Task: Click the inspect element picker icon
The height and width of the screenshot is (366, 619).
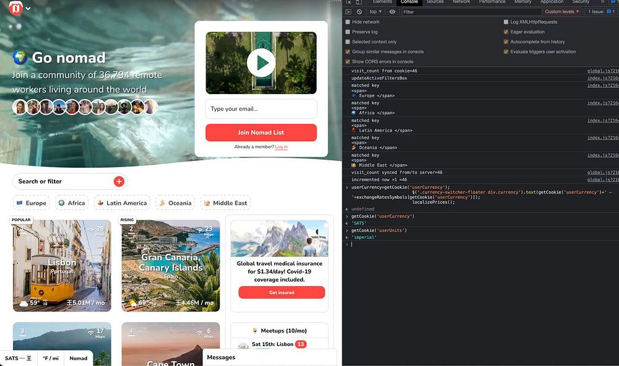Action: click(348, 2)
